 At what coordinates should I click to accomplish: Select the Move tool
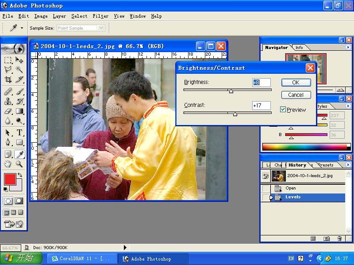(x=19, y=60)
